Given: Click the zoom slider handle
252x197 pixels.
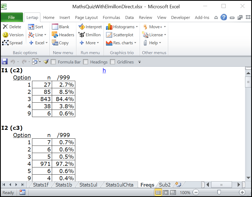Looking at the screenshot, I should [x=219, y=192].
